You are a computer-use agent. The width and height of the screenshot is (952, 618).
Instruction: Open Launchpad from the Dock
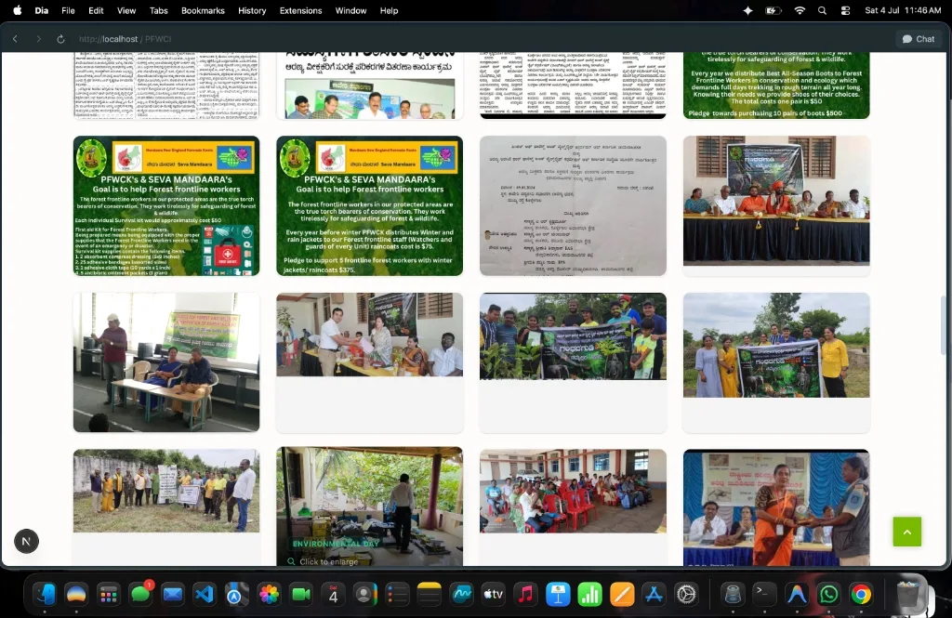coord(109,595)
